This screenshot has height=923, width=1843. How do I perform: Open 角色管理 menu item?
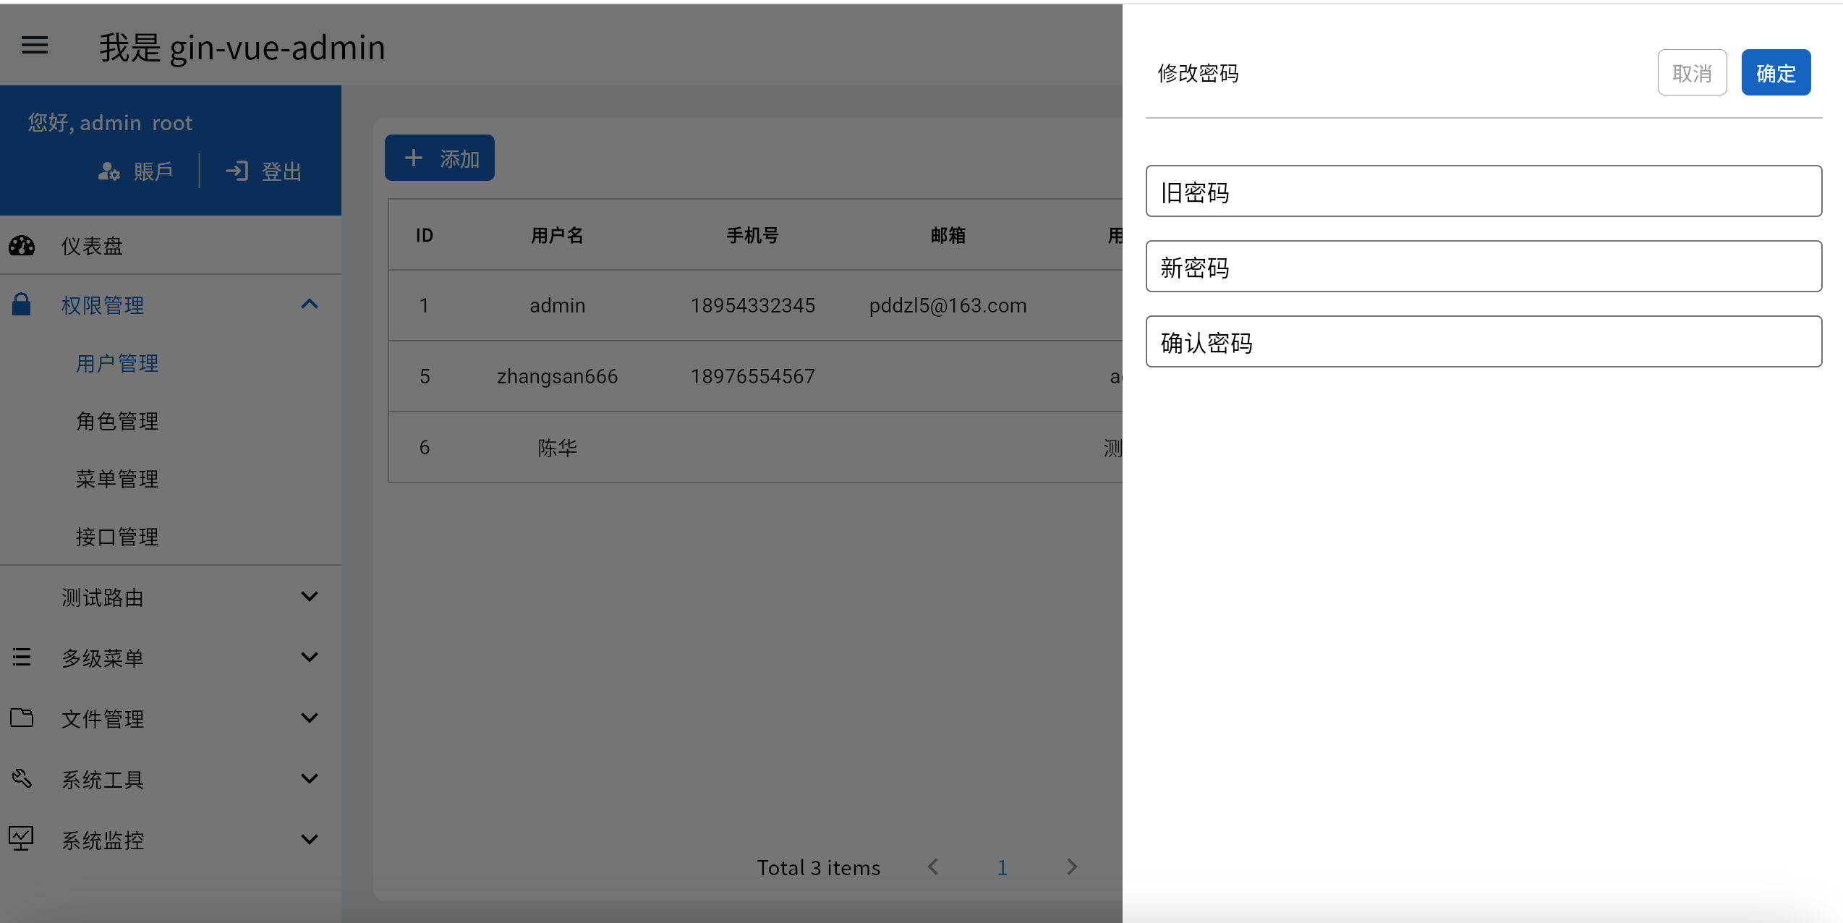click(x=117, y=421)
